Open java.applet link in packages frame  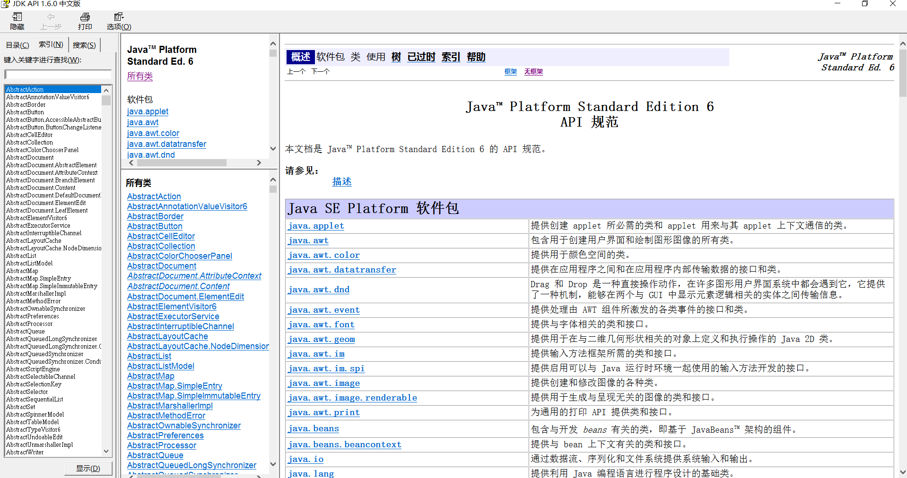(x=148, y=111)
